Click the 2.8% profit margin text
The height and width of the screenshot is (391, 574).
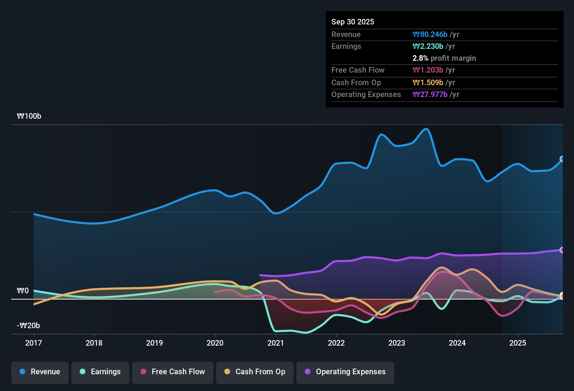(444, 58)
